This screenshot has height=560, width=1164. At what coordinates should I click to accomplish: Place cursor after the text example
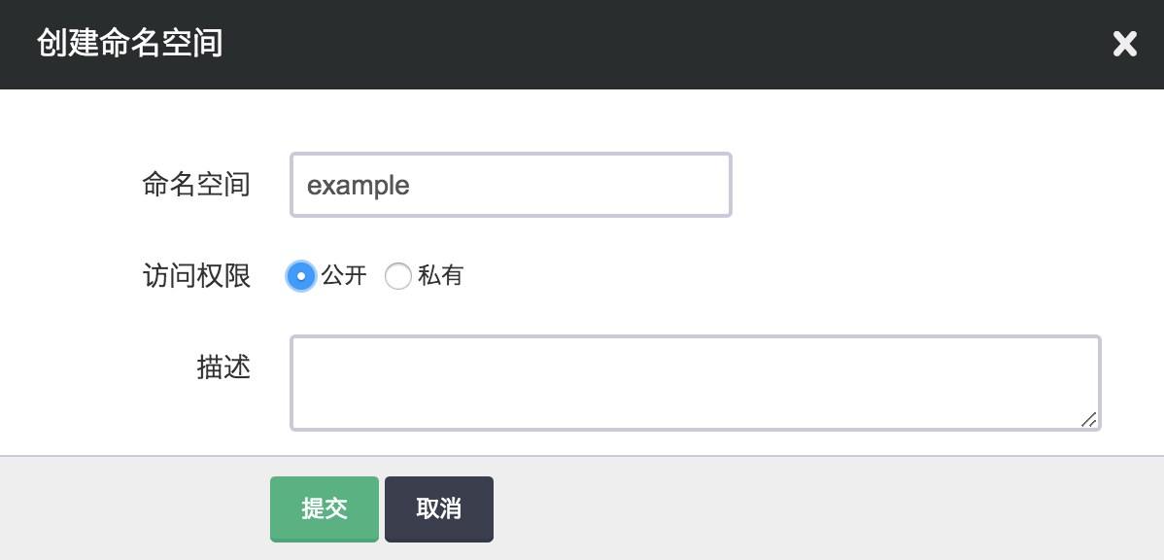pos(414,185)
